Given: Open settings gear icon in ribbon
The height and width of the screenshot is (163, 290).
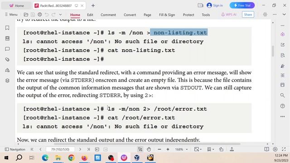Looking at the screenshot, I should [x=265, y=14].
